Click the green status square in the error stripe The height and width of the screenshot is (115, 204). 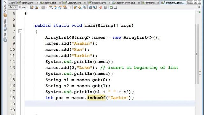tap(200, 12)
